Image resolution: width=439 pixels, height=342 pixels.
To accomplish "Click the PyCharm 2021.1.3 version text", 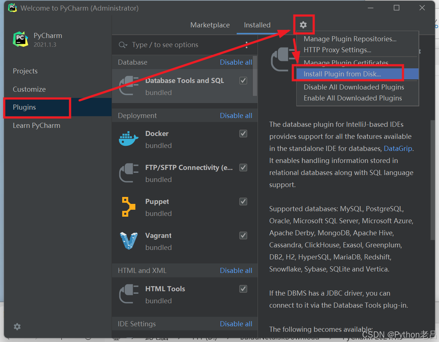I will 45,45.
